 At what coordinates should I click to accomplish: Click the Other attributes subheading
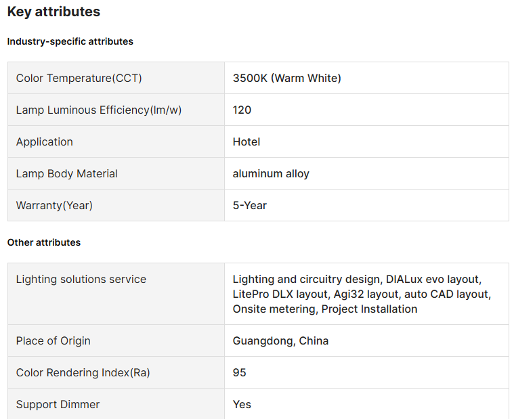[44, 242]
